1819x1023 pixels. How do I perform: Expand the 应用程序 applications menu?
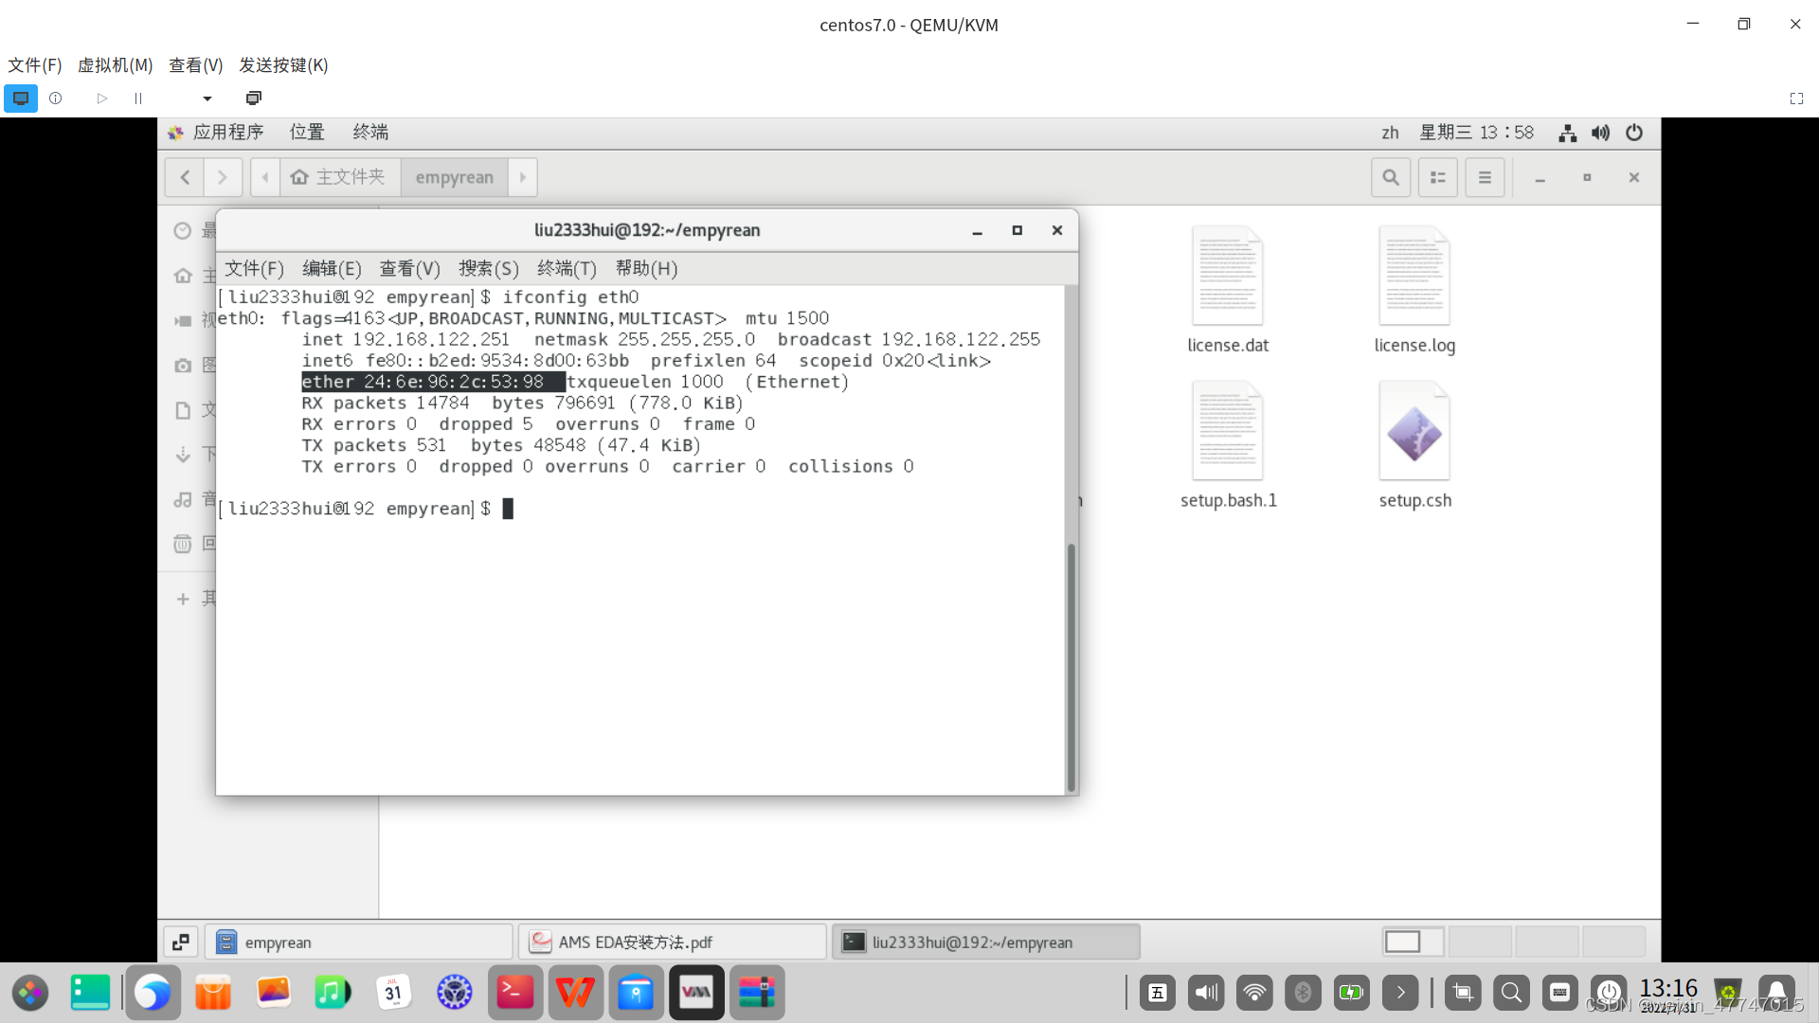(x=227, y=133)
